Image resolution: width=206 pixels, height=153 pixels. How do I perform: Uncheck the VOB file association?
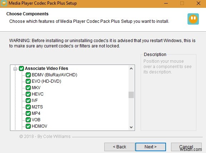(x=28, y=120)
